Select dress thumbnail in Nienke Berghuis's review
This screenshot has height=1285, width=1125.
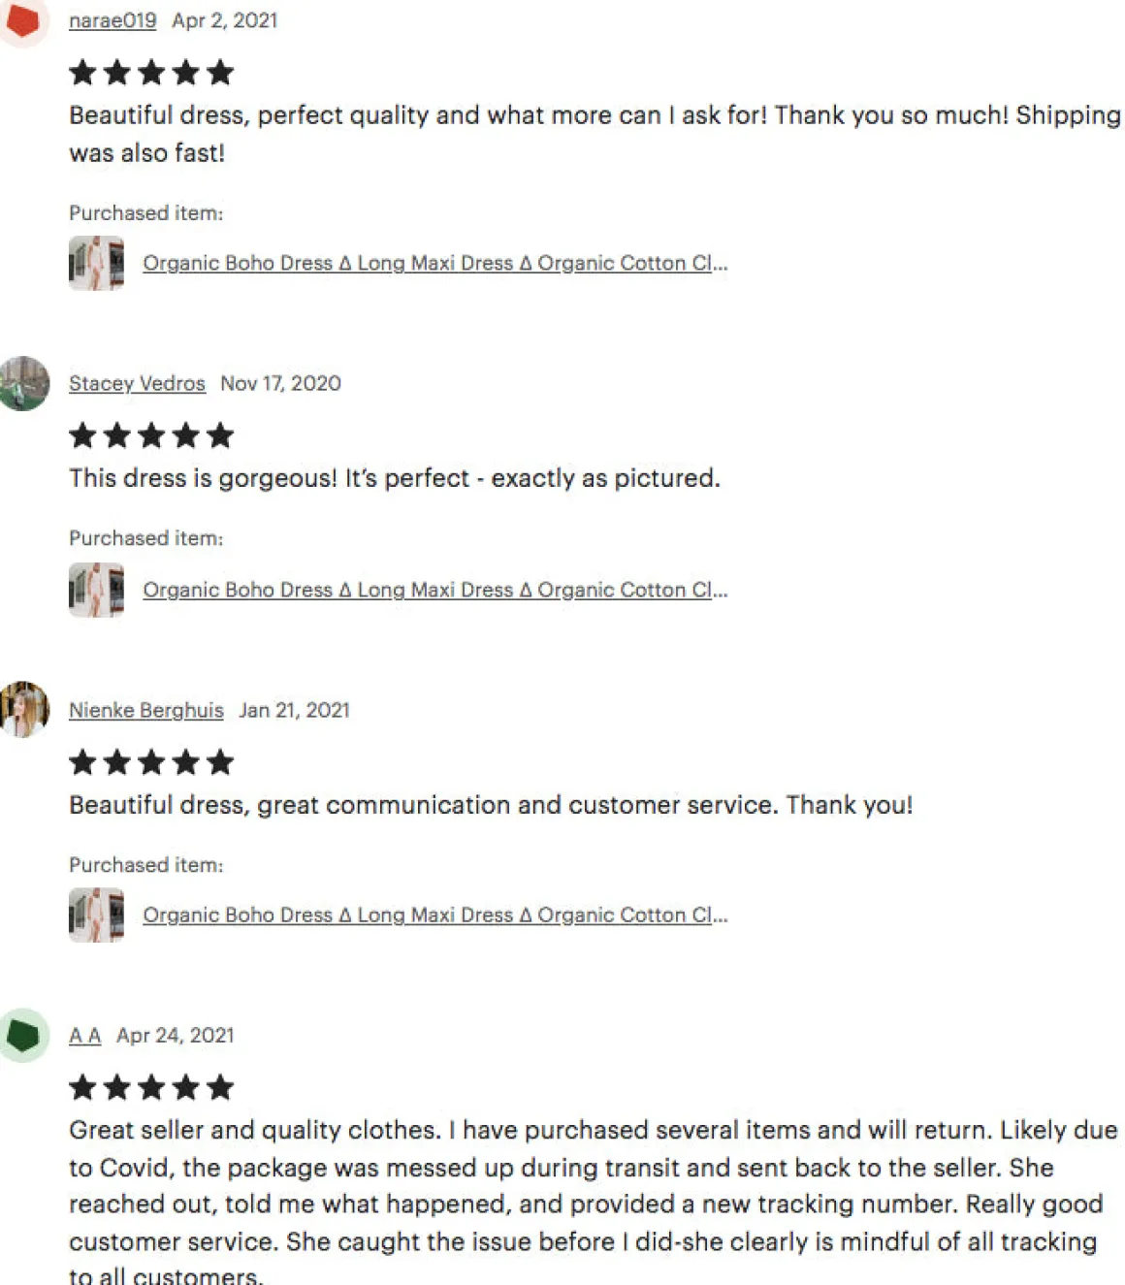(96, 915)
